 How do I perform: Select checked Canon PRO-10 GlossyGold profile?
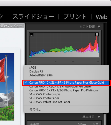(x=66, y=82)
